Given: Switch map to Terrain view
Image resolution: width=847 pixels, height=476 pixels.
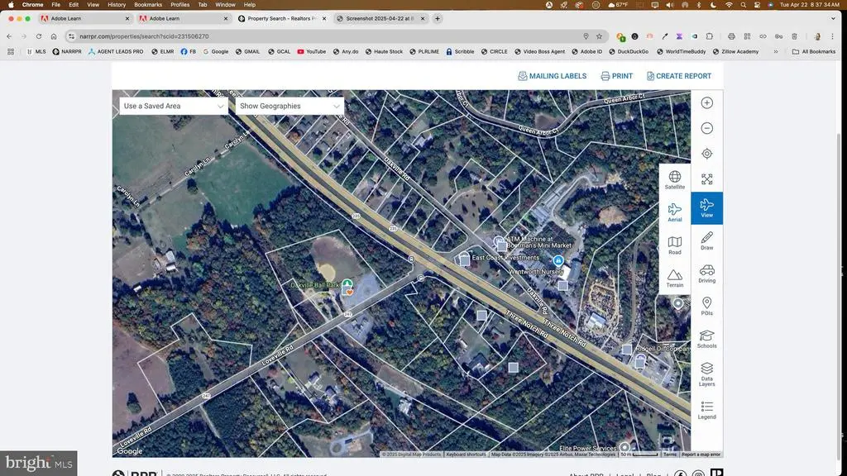Looking at the screenshot, I should coord(675,278).
